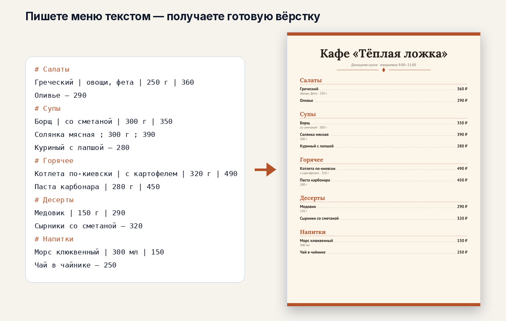Click the "Чай в чайнике — 250" source line
This screenshot has height=321, width=506.
coord(75,265)
